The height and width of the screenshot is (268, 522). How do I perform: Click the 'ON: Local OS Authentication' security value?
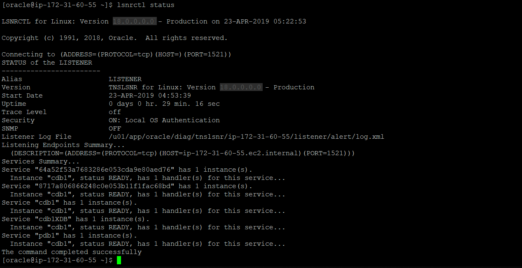(164, 120)
